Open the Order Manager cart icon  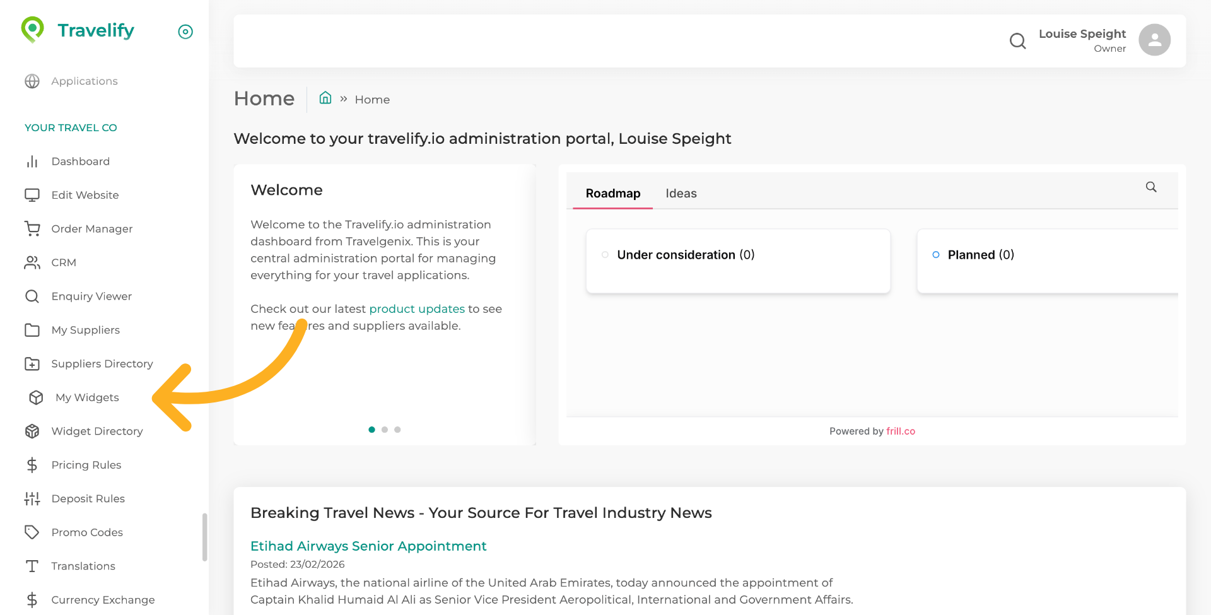[x=32, y=228]
